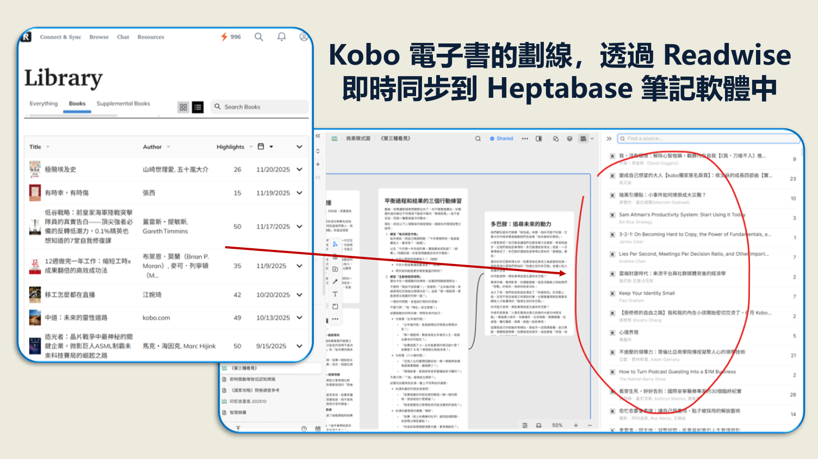
Task: Select the text tool in whiteboard toolbar
Action: [x=335, y=294]
